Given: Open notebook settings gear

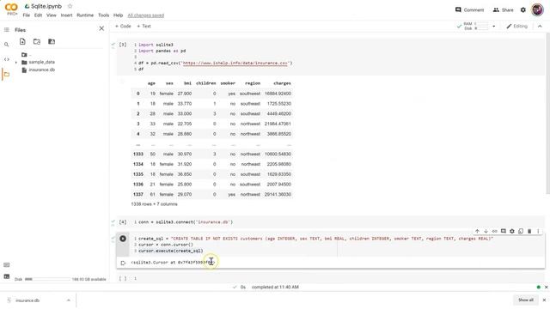Looking at the screenshot, I should click(523, 9).
